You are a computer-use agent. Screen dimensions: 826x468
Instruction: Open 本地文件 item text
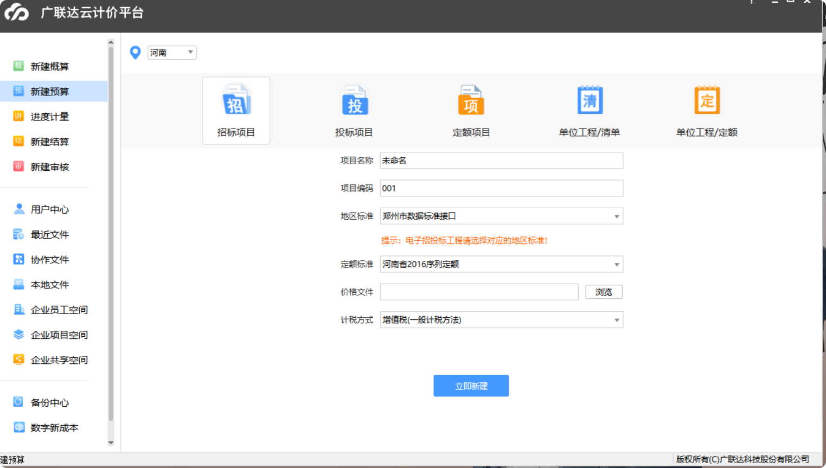[x=50, y=285]
